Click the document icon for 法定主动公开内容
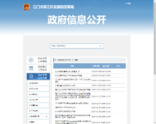 (x=31, y=76)
